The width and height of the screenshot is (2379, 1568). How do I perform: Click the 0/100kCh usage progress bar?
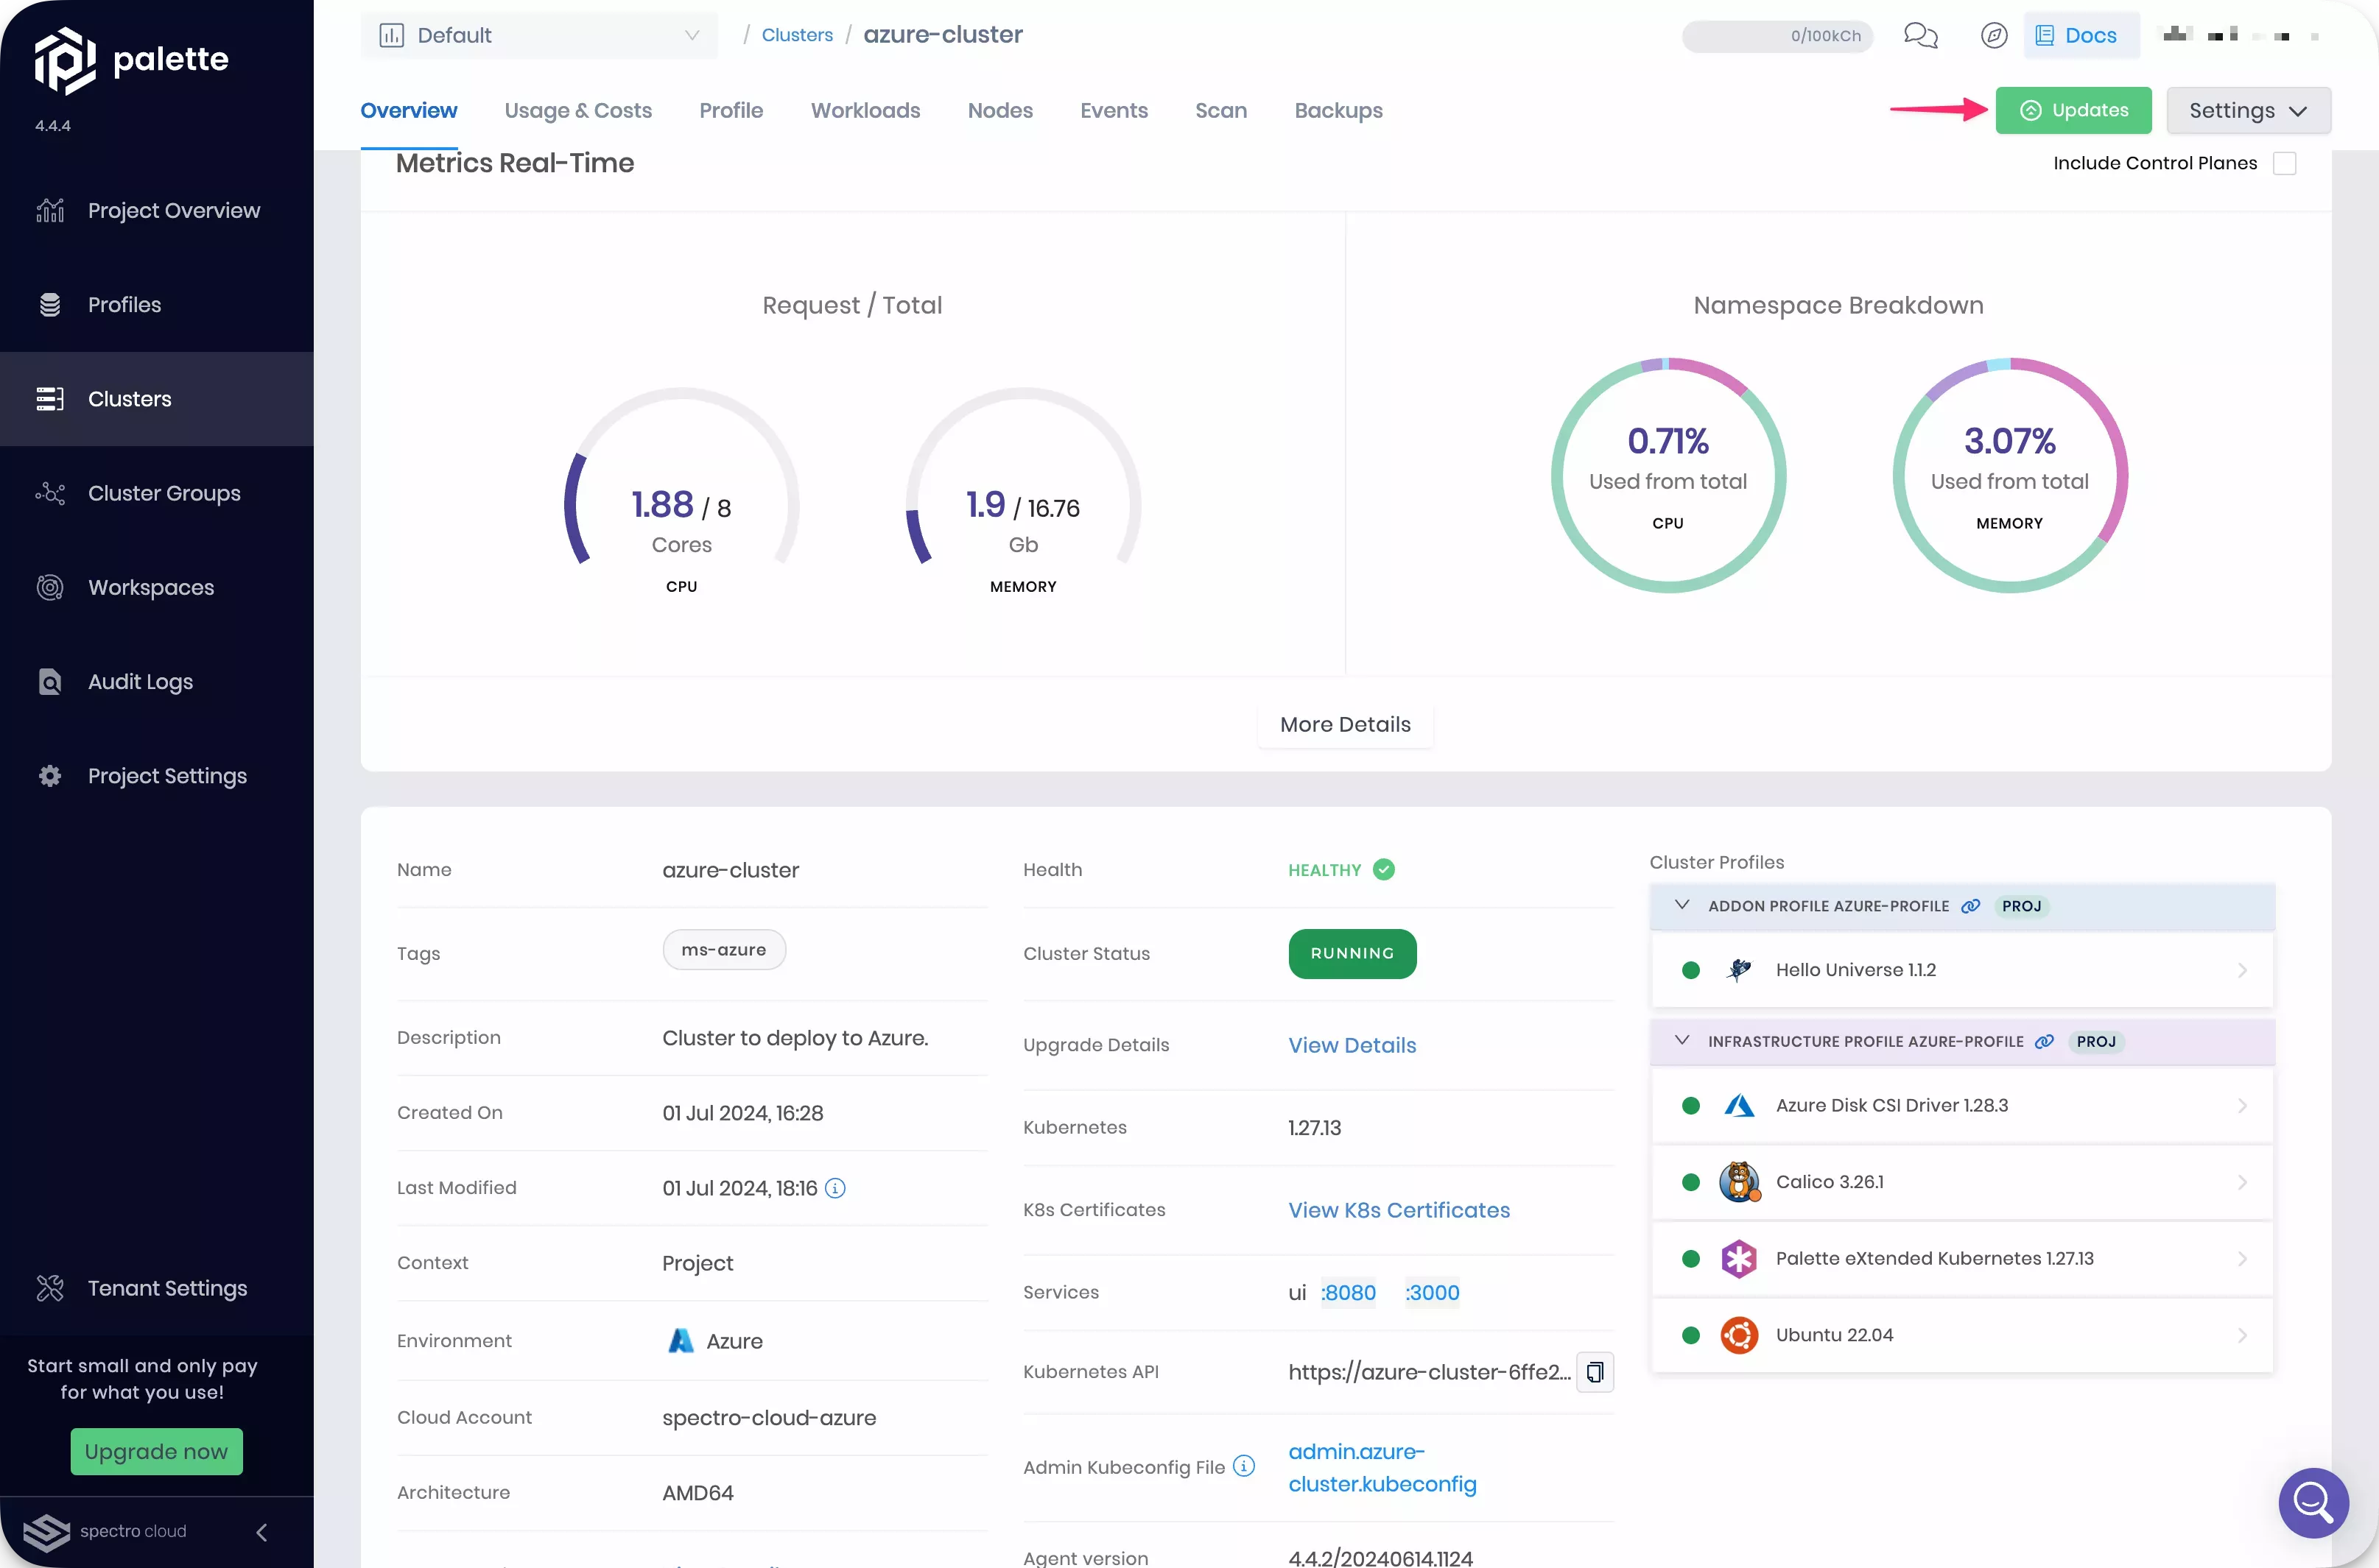1777,36
